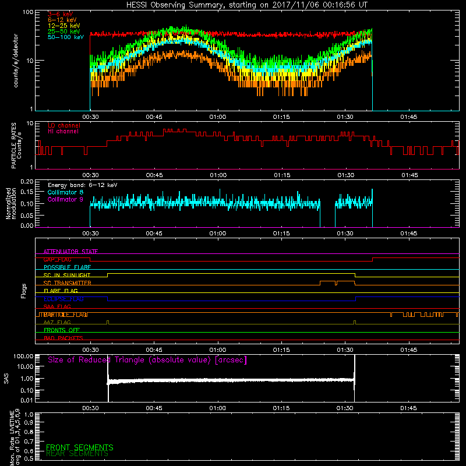
Task: Click the counts/s/detector axis label
Action: 16,61
